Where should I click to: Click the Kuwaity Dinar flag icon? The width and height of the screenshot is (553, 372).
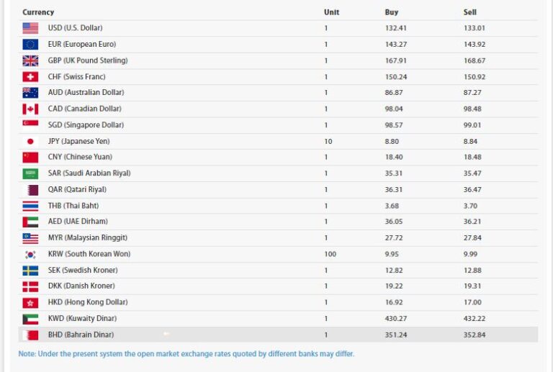pyautogui.click(x=30, y=319)
